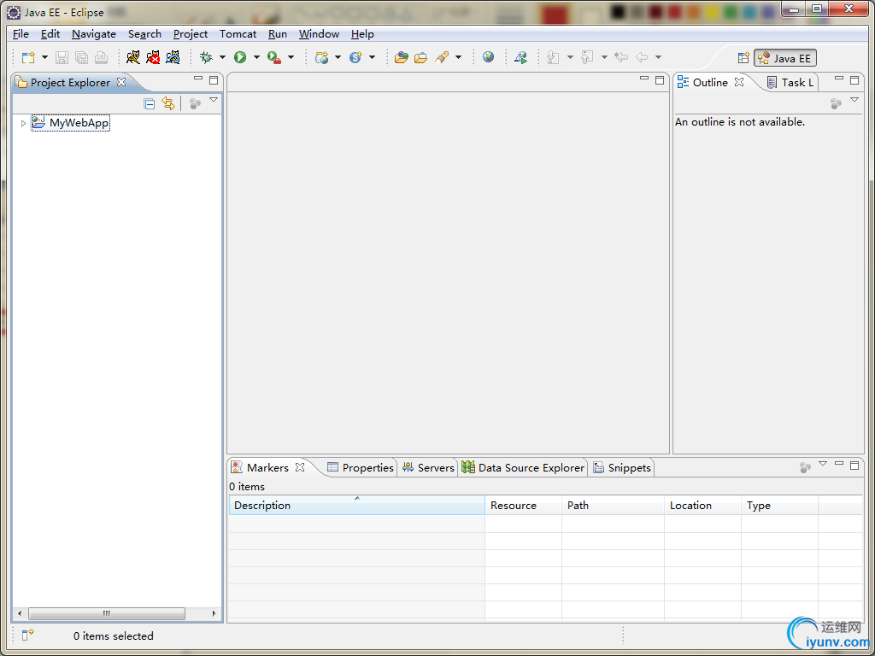Click the Resource column header

point(524,505)
